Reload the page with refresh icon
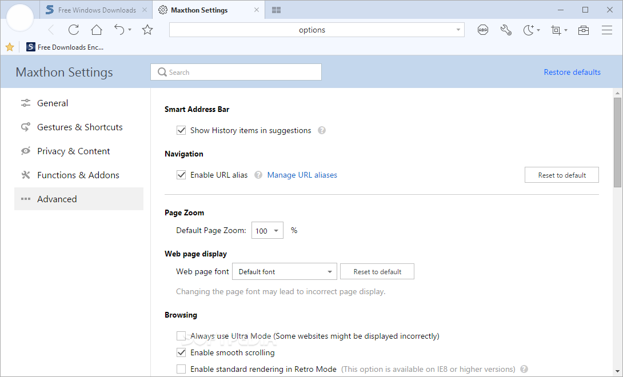This screenshot has height=377, width=623. (74, 30)
